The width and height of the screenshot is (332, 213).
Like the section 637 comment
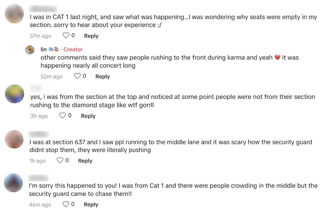(x=60, y=161)
